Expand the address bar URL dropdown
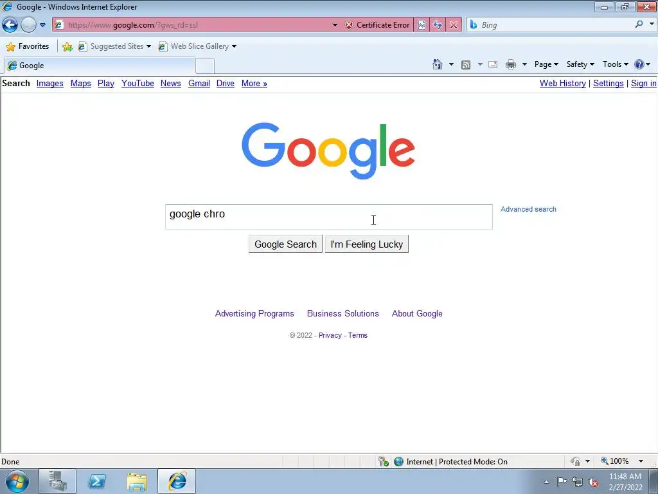 click(x=335, y=25)
